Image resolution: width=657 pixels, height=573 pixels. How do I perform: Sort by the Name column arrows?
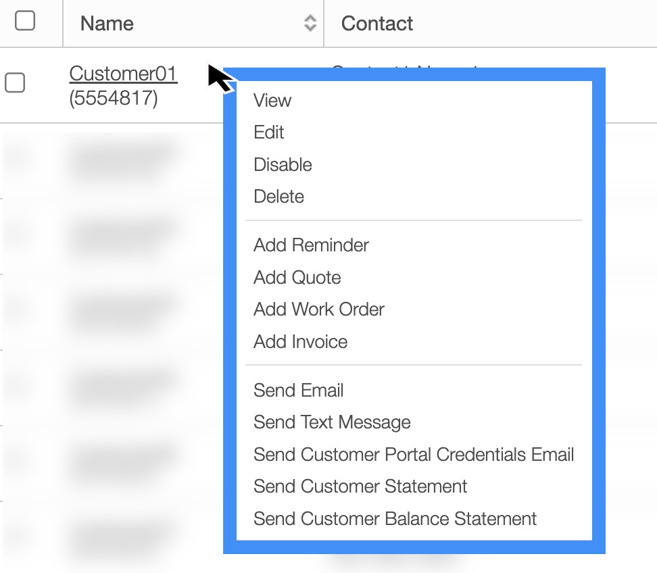pos(310,24)
